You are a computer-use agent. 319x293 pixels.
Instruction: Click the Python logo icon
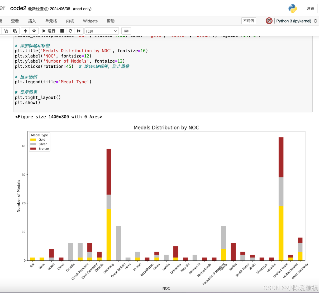(x=293, y=8)
